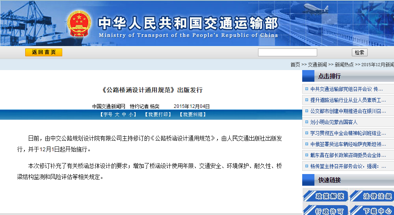The image size is (394, 215).
Task: Set font size to 中
Action: [x=124, y=115]
